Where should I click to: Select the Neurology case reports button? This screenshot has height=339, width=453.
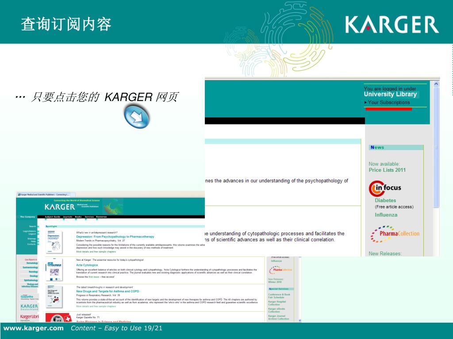point(29,272)
